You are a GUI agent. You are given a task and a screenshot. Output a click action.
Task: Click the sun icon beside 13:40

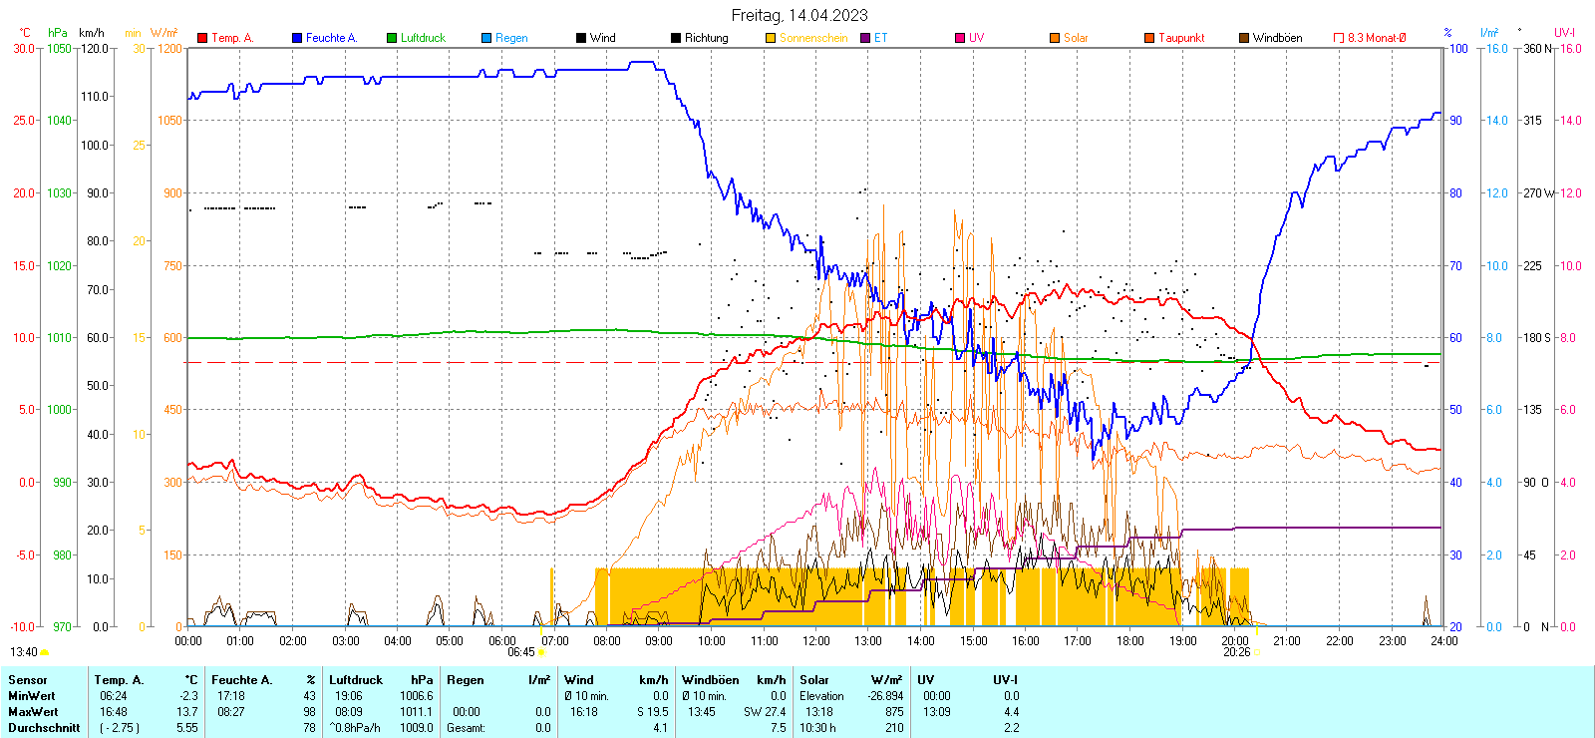pos(45,652)
